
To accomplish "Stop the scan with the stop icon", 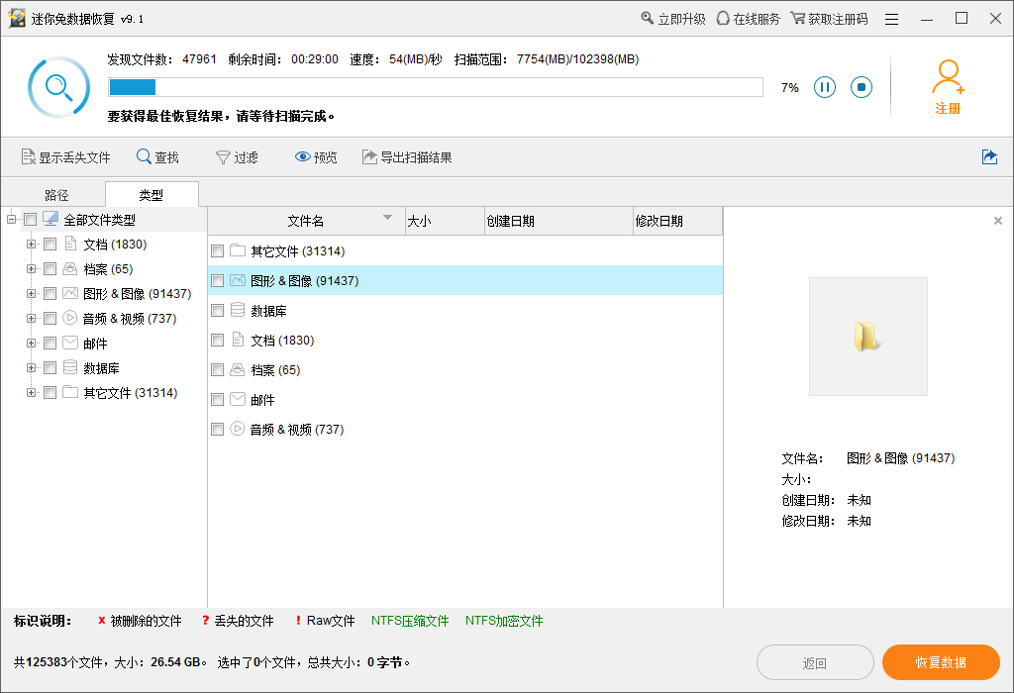I will point(861,87).
